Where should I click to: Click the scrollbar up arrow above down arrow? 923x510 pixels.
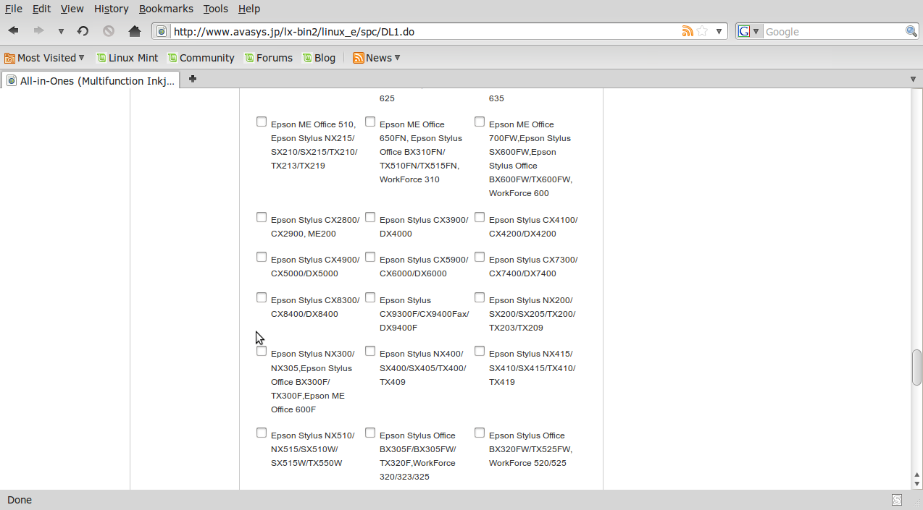pos(916,473)
